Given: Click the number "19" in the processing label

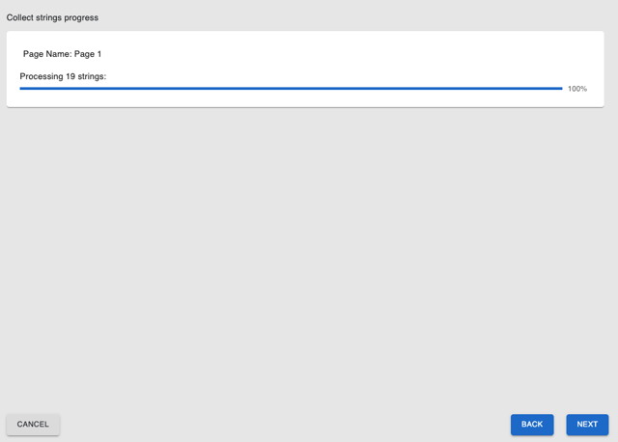Looking at the screenshot, I should (70, 76).
